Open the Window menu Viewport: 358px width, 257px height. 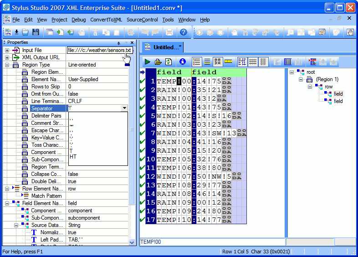pos(187,20)
